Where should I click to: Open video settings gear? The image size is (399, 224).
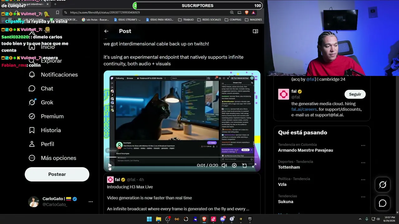coord(234,166)
